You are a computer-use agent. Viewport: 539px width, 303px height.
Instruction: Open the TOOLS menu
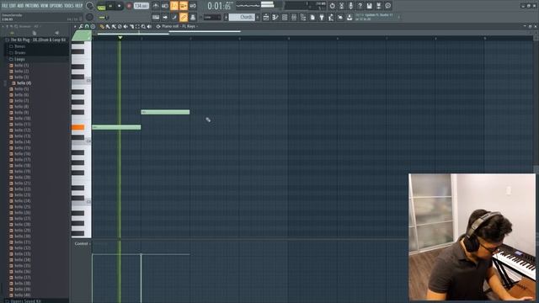click(69, 6)
